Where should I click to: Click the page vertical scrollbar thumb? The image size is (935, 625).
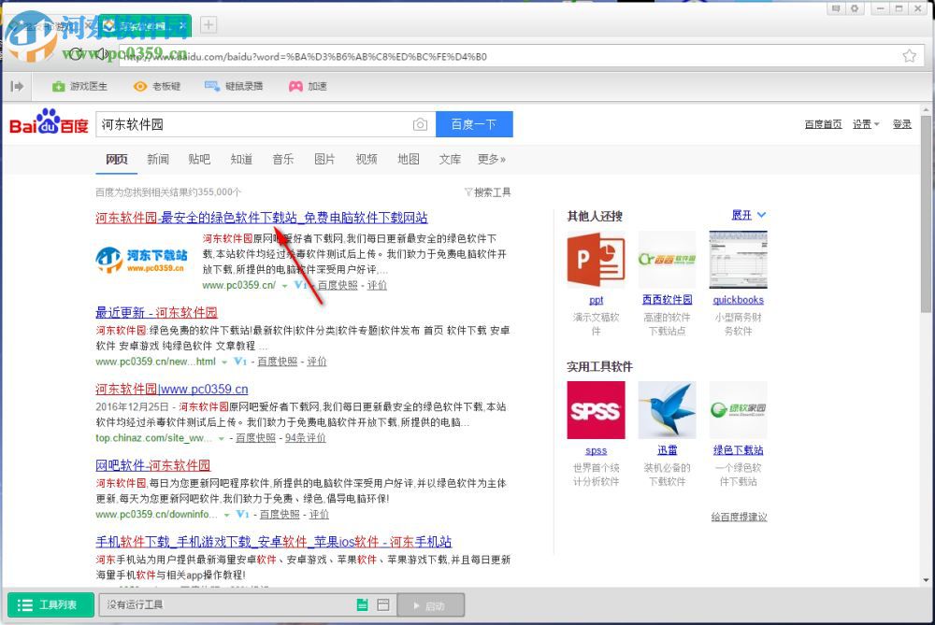926,213
